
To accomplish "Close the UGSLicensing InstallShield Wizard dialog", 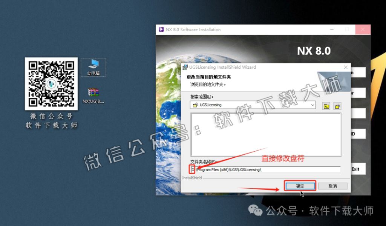I will pos(346,67).
